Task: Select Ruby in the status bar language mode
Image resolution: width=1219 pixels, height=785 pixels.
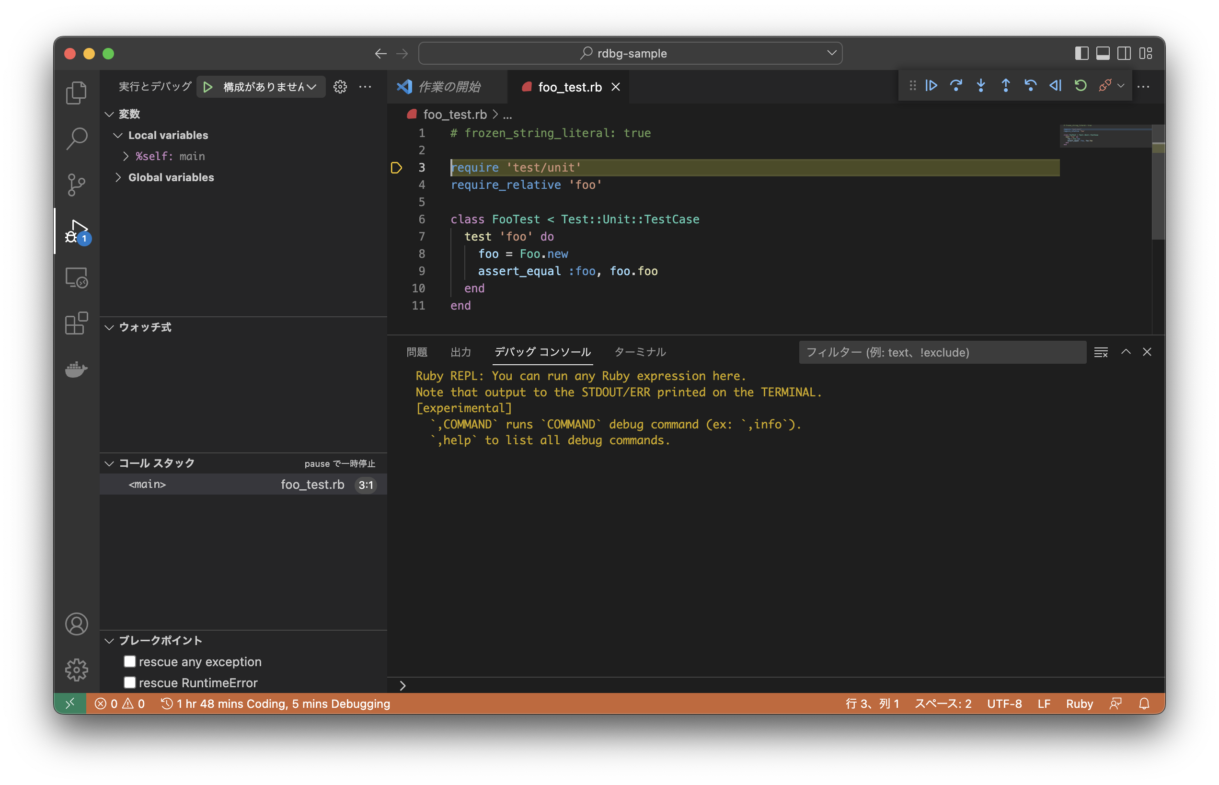Action: (x=1079, y=704)
